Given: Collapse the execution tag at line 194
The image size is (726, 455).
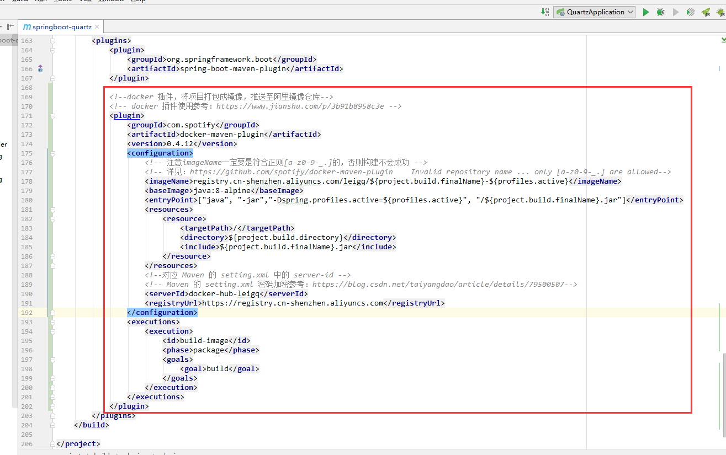Looking at the screenshot, I should click(x=53, y=331).
